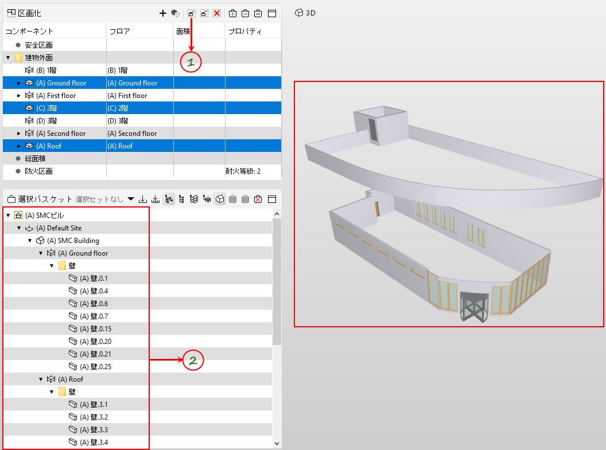Viewport: 606px width, 450px height.
Task: Collapse the 建物外面 folder
Action: [x=8, y=57]
